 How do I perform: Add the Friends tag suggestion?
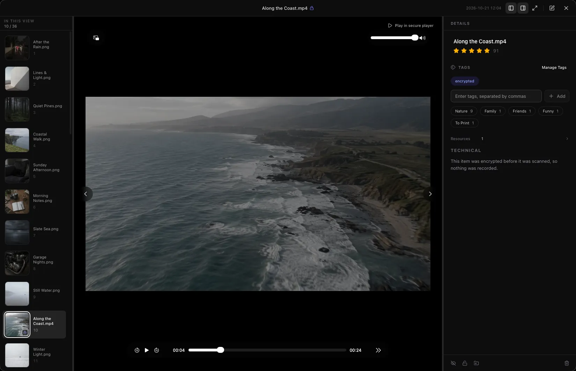click(x=522, y=111)
